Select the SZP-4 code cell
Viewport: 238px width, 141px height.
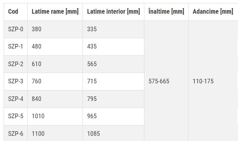pos(16,99)
